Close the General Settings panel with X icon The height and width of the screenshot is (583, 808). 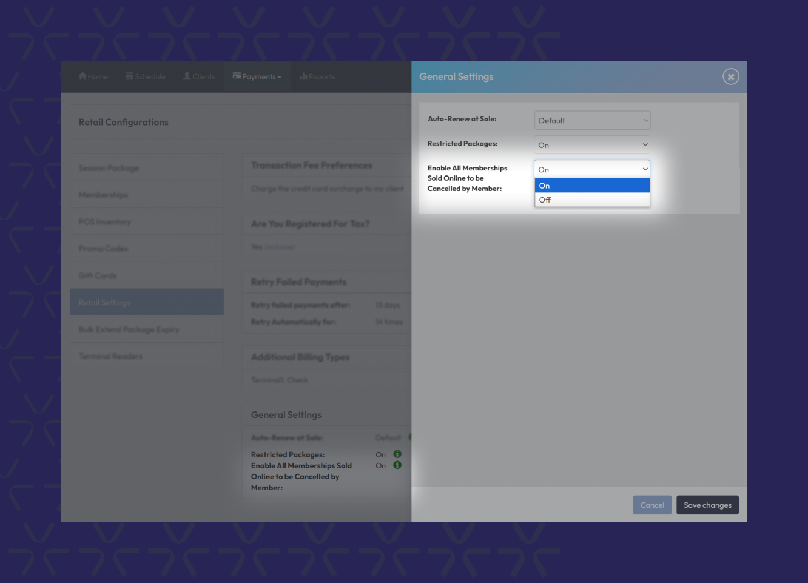(x=730, y=77)
